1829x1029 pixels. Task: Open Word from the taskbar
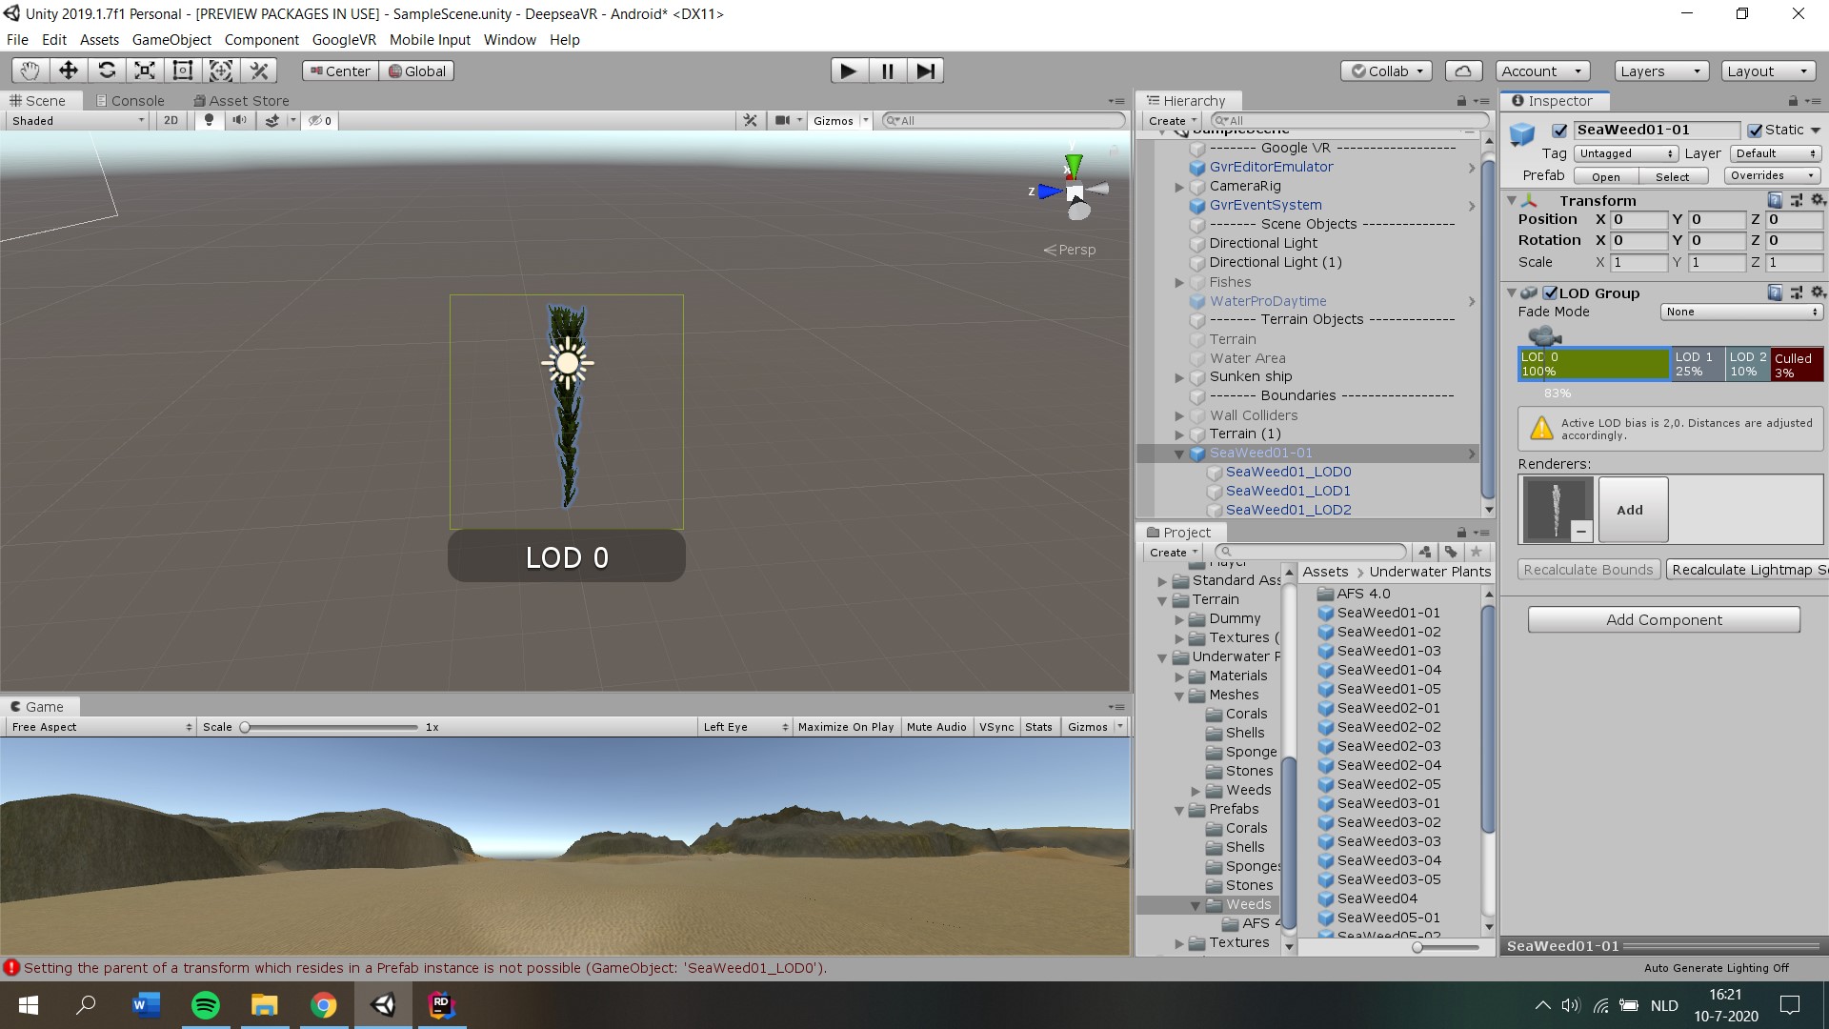(x=146, y=1005)
